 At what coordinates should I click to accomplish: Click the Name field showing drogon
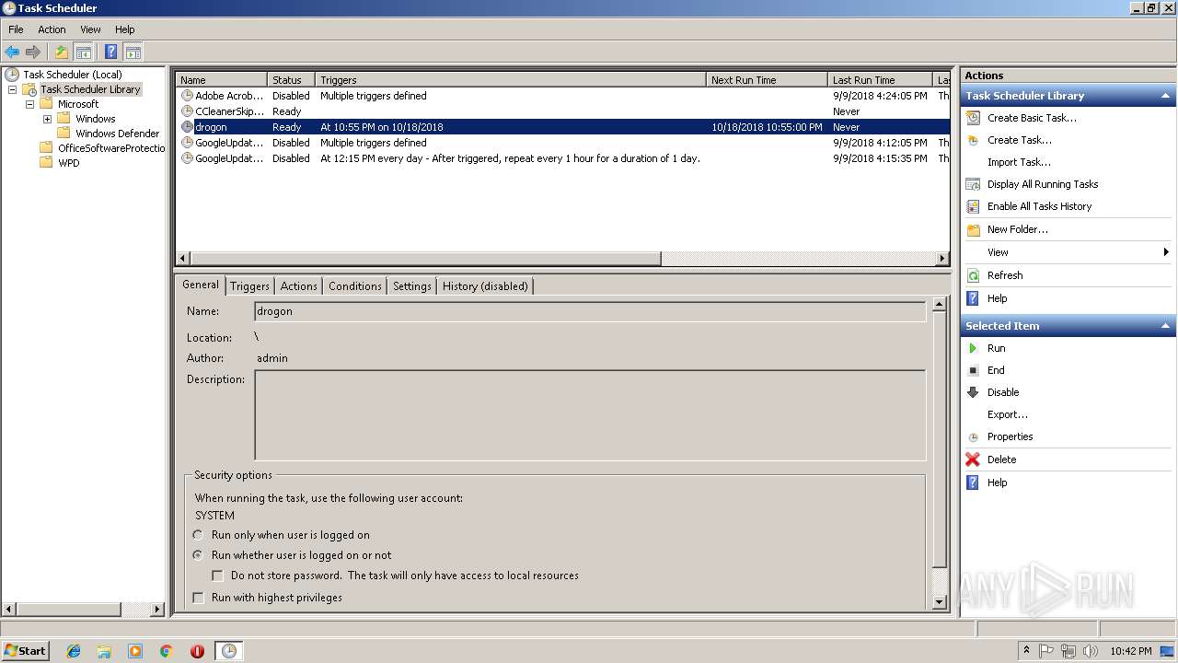590,311
